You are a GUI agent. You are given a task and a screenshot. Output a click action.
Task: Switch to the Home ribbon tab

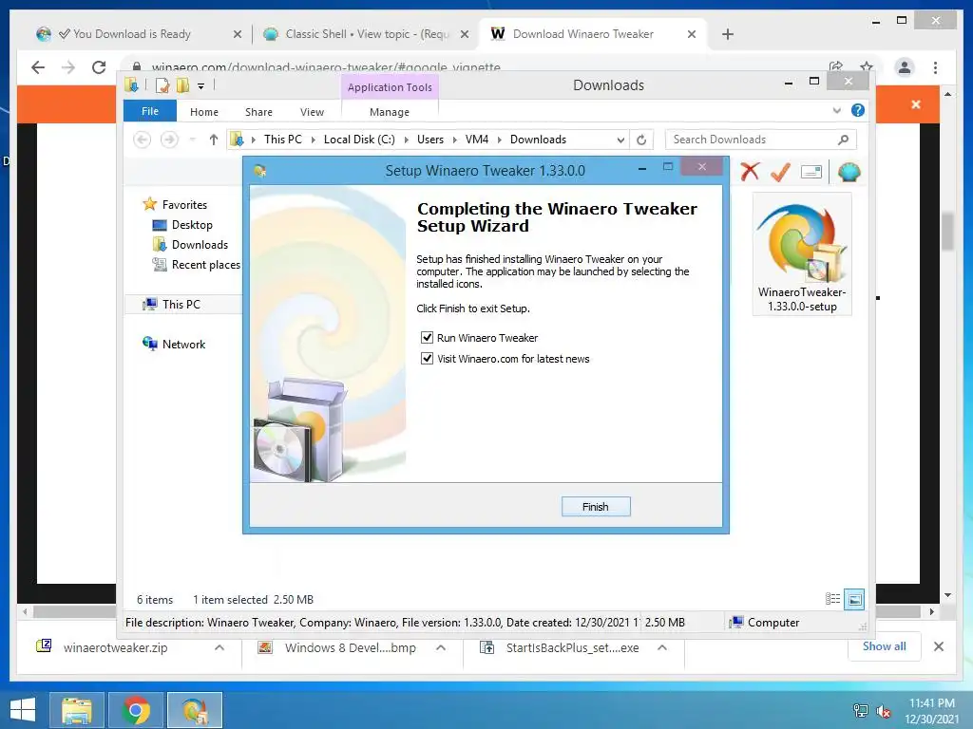point(204,112)
